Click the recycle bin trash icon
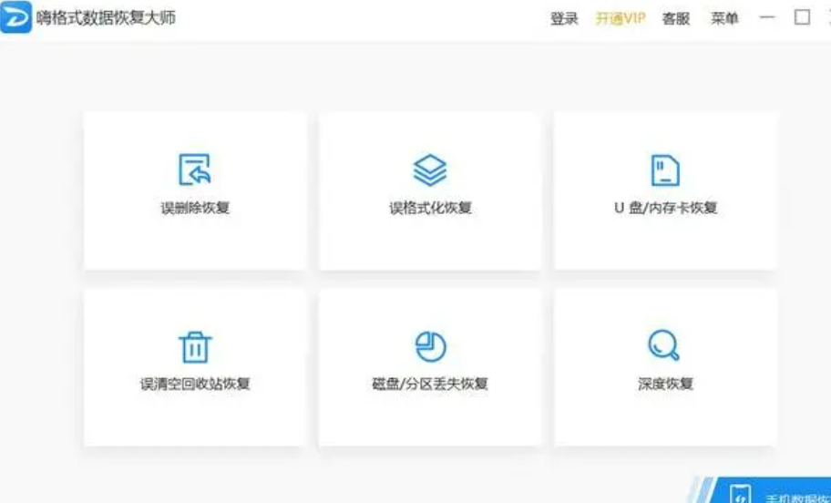Viewport: 831px width, 503px height. [x=195, y=347]
